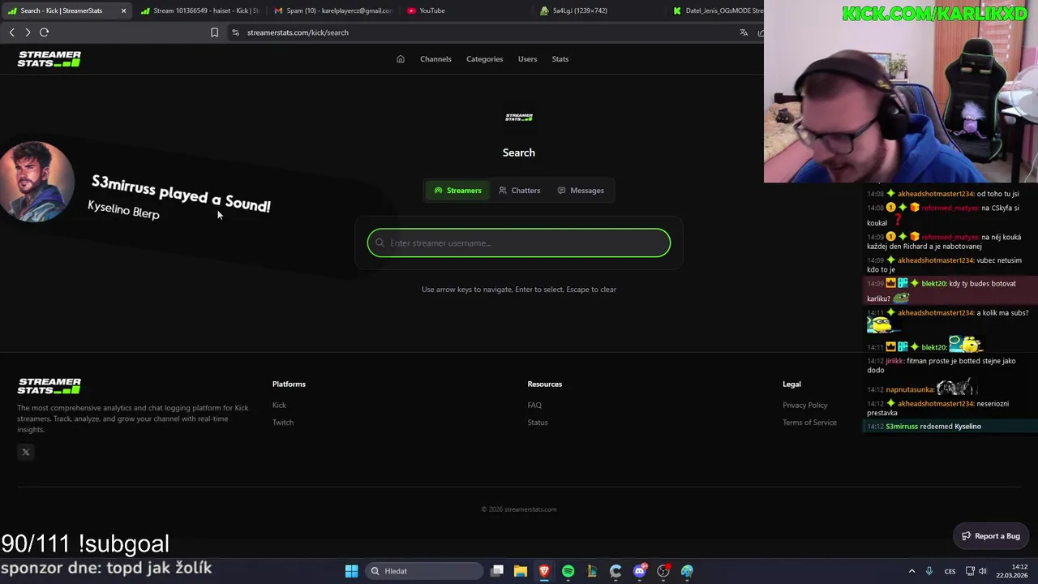1038x584 pixels.
Task: Open Status link under Resources
Action: pos(538,423)
